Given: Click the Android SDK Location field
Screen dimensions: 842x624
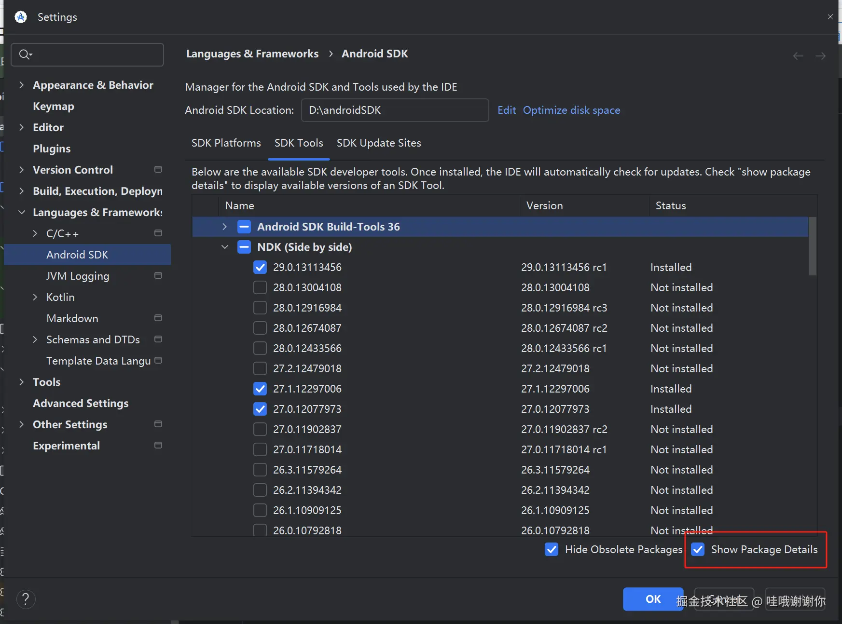Looking at the screenshot, I should click(x=395, y=110).
